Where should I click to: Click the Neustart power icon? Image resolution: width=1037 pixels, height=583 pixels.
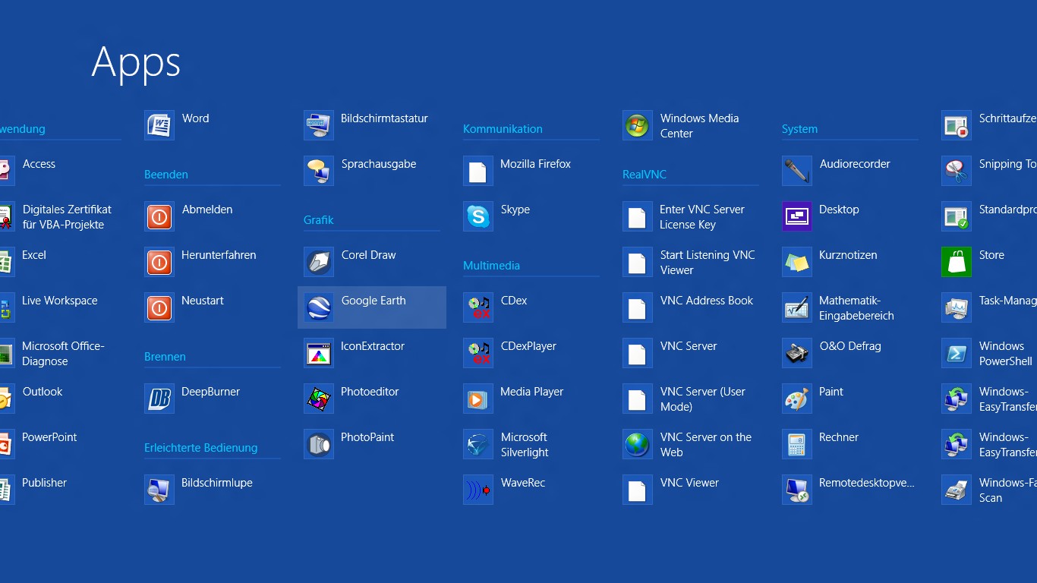point(159,307)
